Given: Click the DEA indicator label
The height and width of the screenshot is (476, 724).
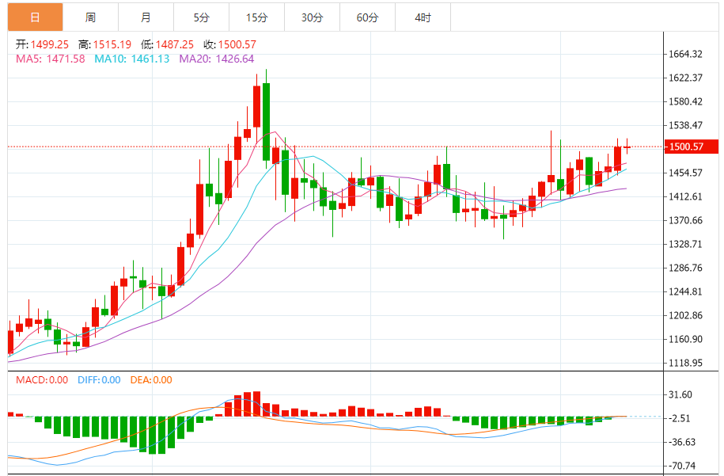Looking at the screenshot, I should [151, 380].
